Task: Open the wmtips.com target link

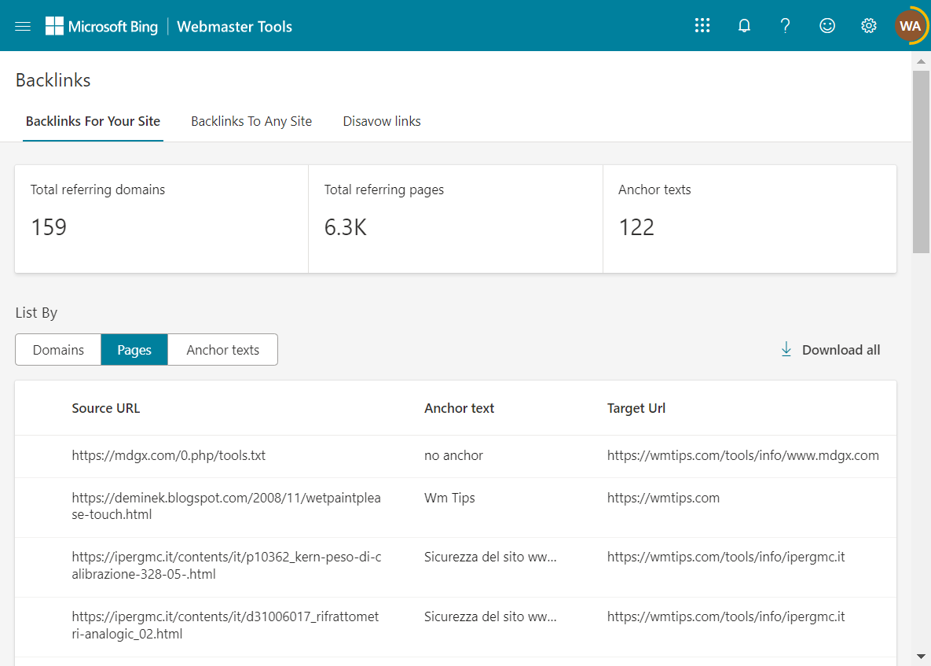Action: pyautogui.click(x=663, y=497)
